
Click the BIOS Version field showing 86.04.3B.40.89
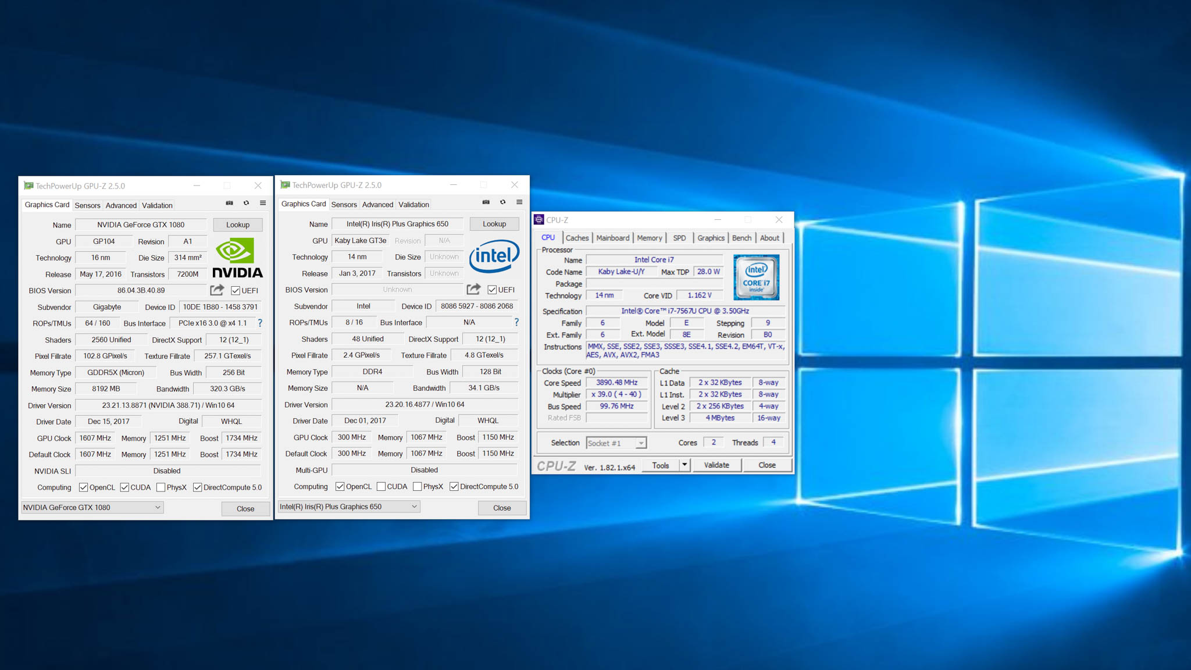coord(141,290)
